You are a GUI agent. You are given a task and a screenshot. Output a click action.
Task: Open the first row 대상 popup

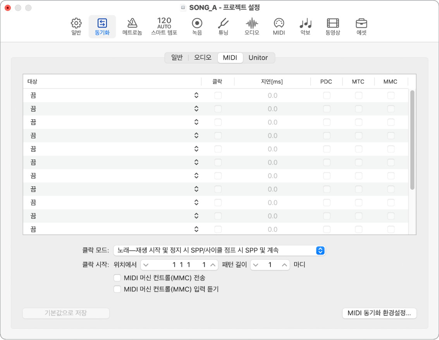point(114,95)
